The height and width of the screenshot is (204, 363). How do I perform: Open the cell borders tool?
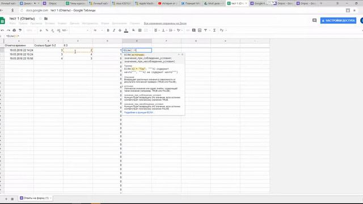[x=140, y=30]
